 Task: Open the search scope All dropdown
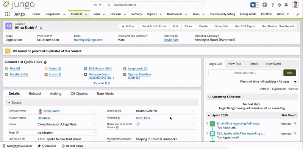pyautogui.click(x=97, y=5)
